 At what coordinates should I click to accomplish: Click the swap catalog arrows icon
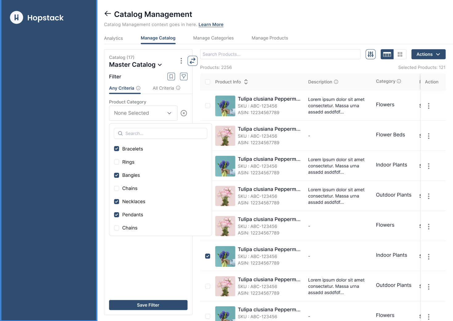(192, 61)
